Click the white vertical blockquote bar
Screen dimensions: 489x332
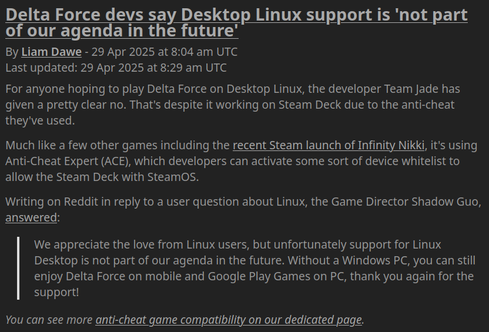tap(18, 268)
